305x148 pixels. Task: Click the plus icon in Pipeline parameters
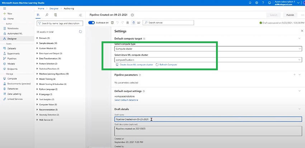[x=295, y=75]
